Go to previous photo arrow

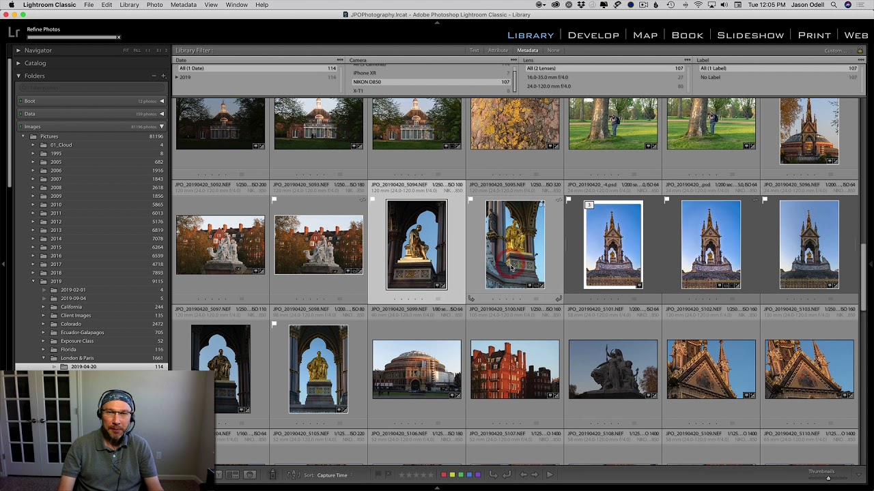[523, 475]
